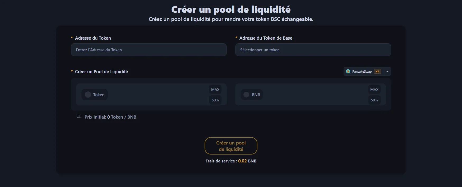Click the round Token placeholder icon
Image resolution: width=462 pixels, height=187 pixels.
(x=88, y=95)
